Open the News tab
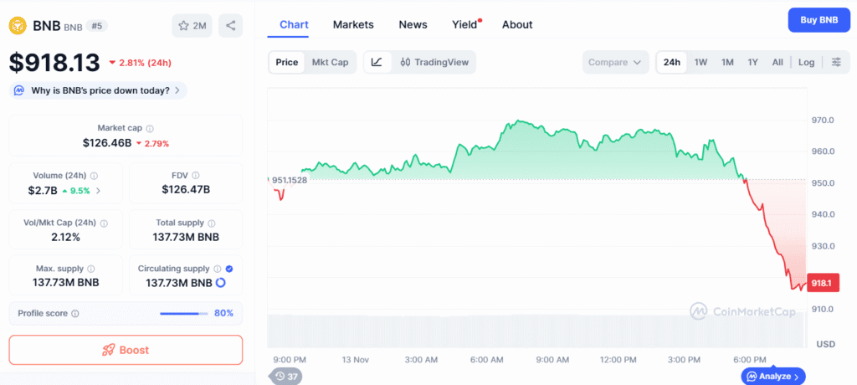Viewport: 857px width, 385px height. pyautogui.click(x=413, y=24)
